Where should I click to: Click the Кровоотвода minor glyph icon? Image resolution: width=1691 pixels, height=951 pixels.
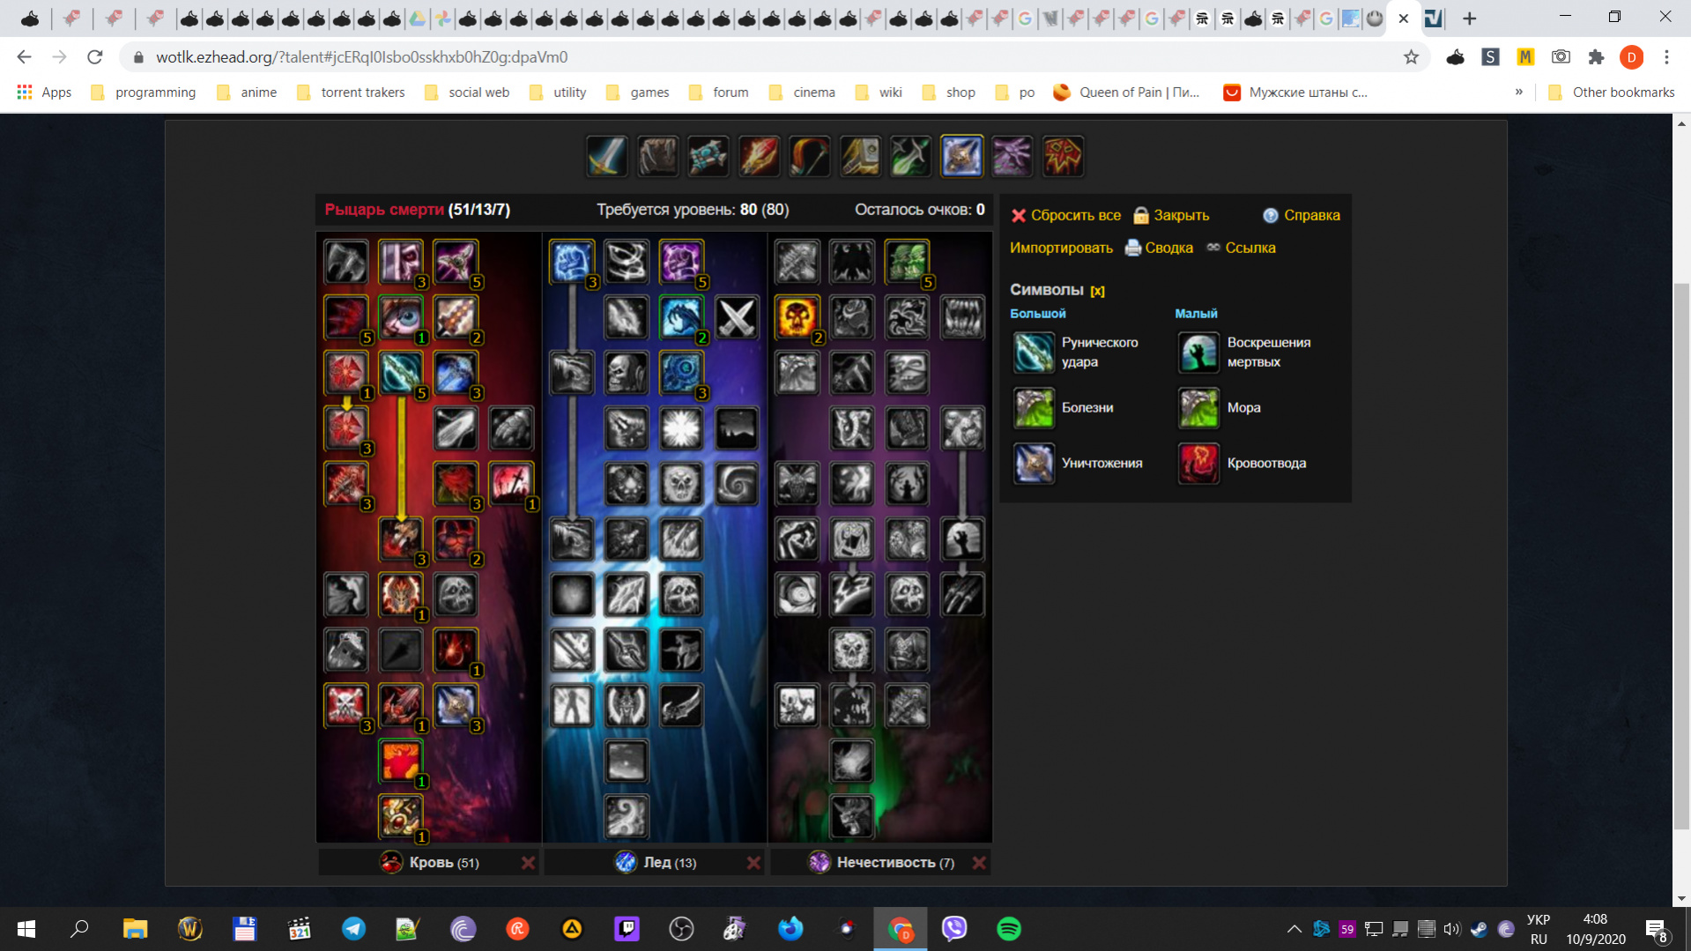1198,464
